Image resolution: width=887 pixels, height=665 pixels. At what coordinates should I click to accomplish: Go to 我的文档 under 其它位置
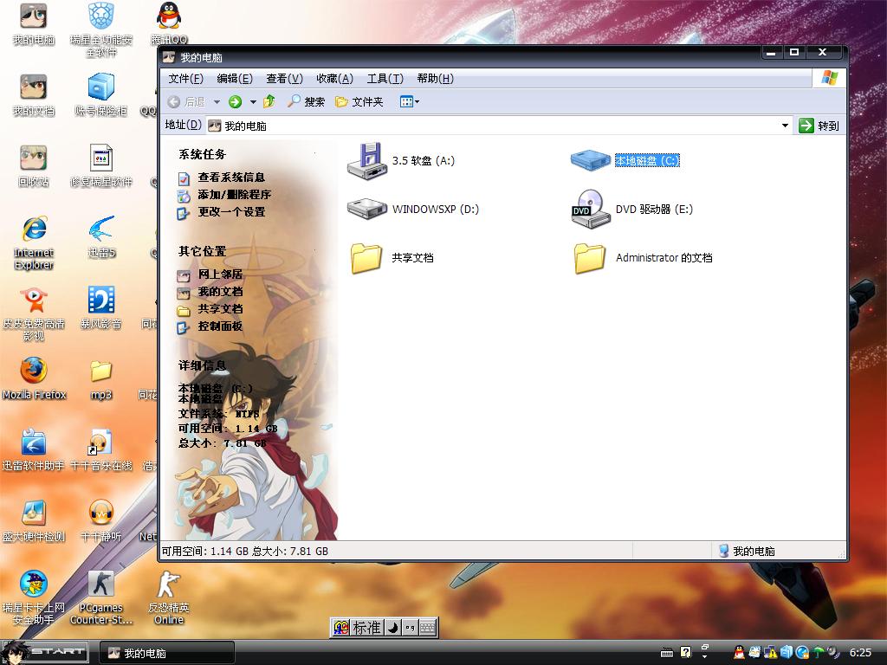point(220,292)
